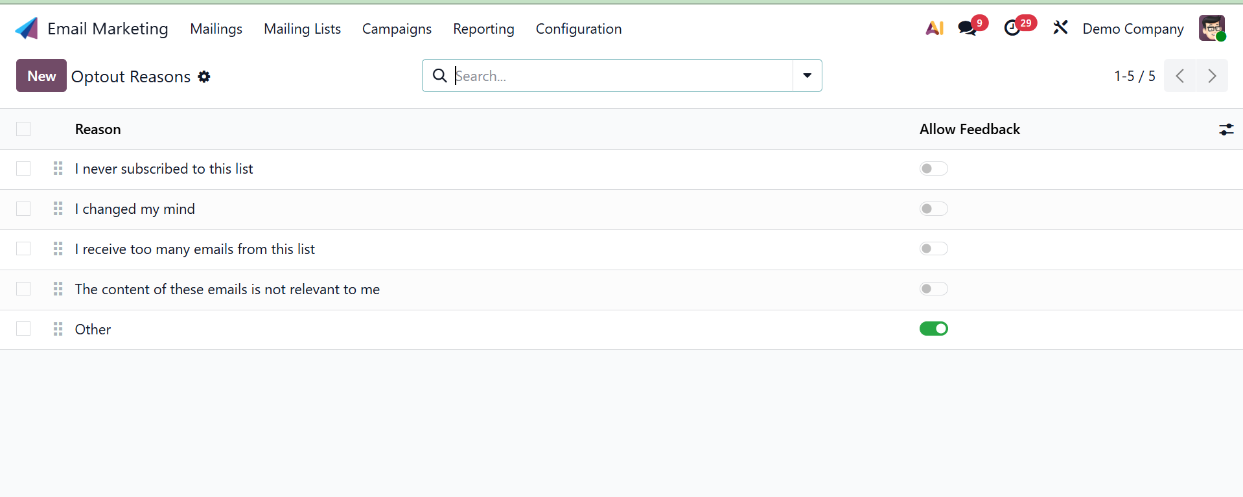Screen dimensions: 1243x497
Task: Open the optional columns adjust icon
Action: (1226, 130)
